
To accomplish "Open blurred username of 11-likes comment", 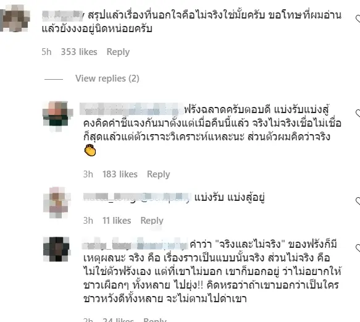I will 137,197.
